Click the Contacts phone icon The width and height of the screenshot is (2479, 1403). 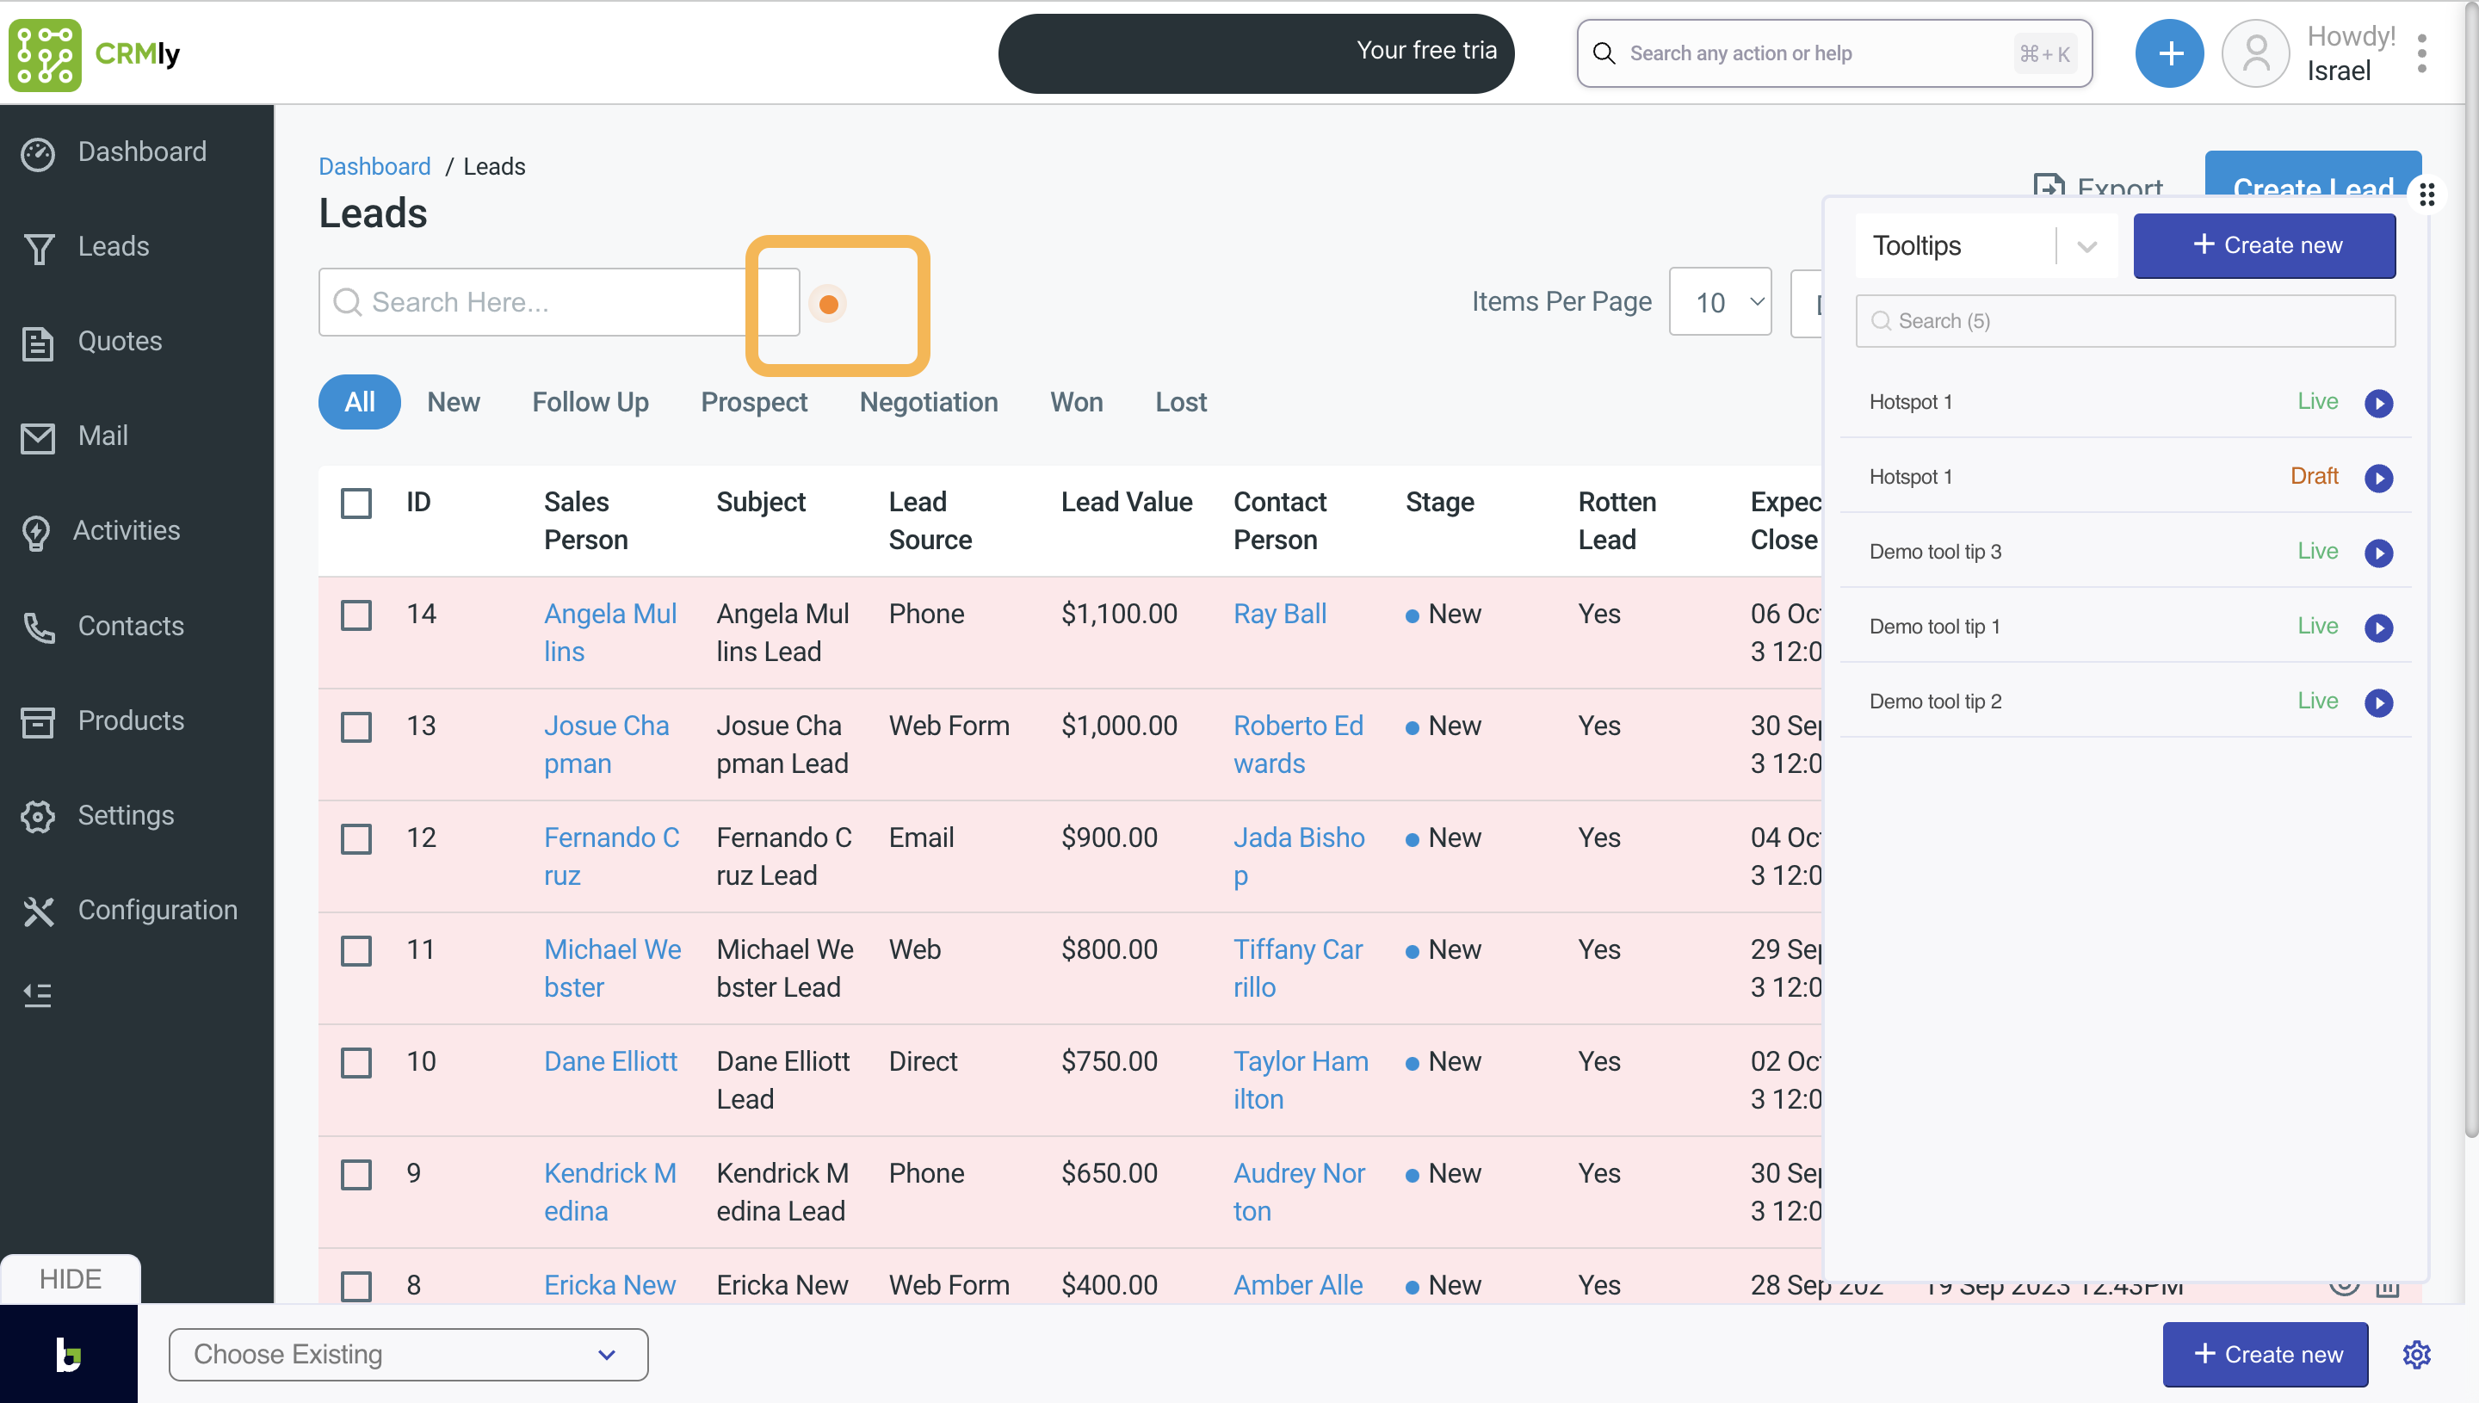(38, 627)
